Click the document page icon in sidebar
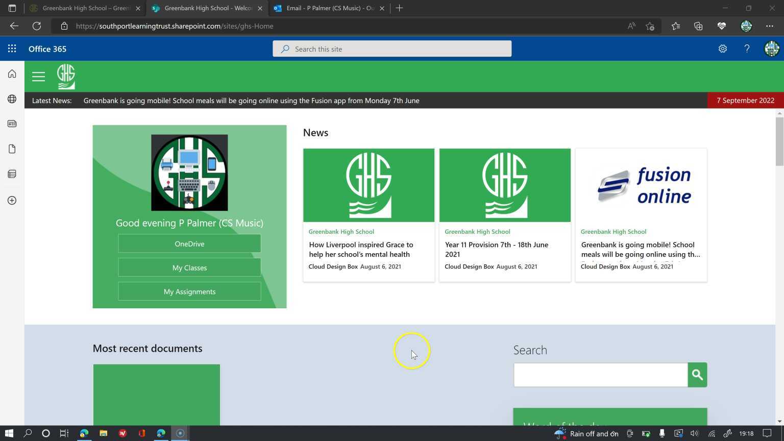This screenshot has height=441, width=784. [11, 149]
